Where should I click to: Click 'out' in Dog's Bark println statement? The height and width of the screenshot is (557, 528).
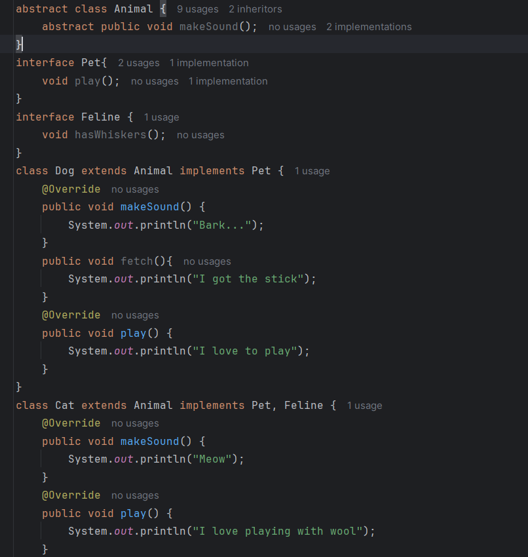click(124, 225)
